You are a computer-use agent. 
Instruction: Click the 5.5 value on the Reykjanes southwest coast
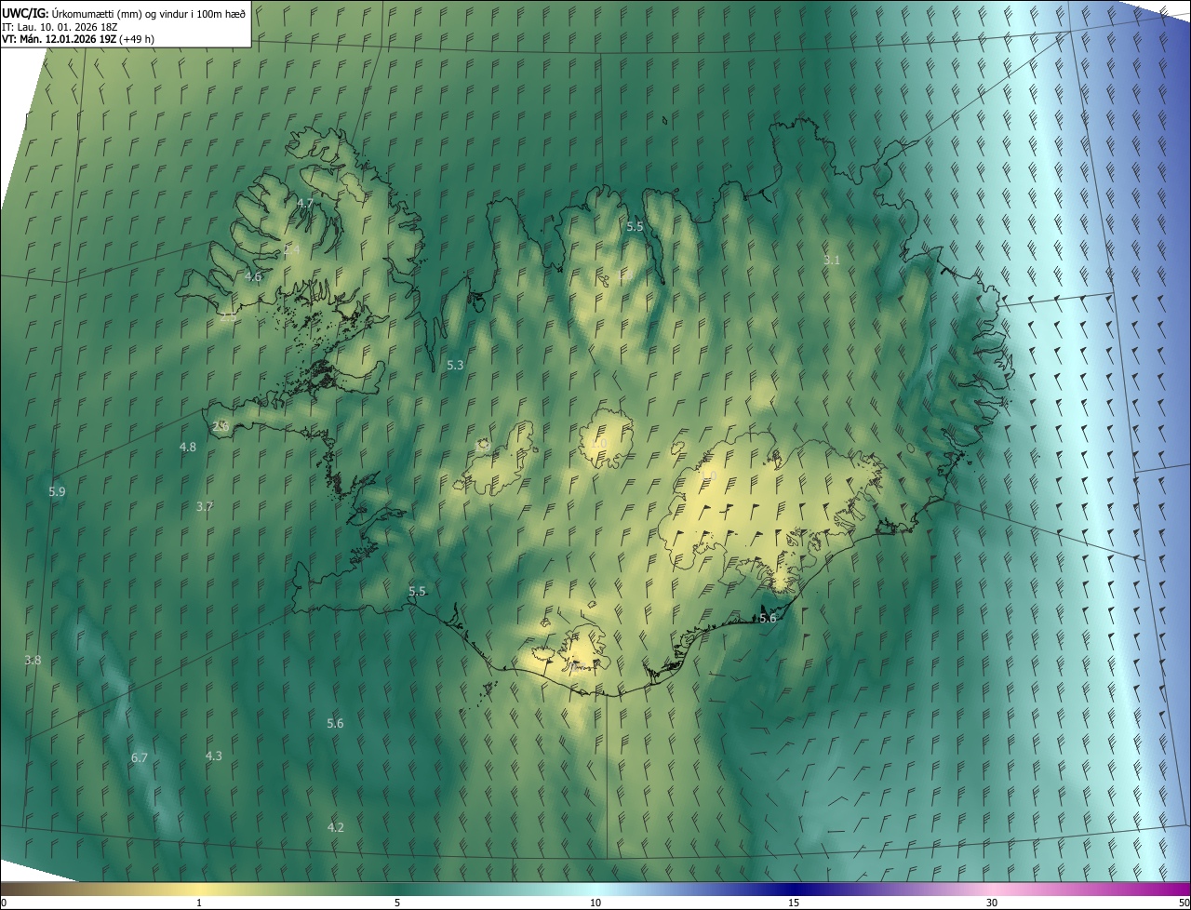pyautogui.click(x=417, y=592)
